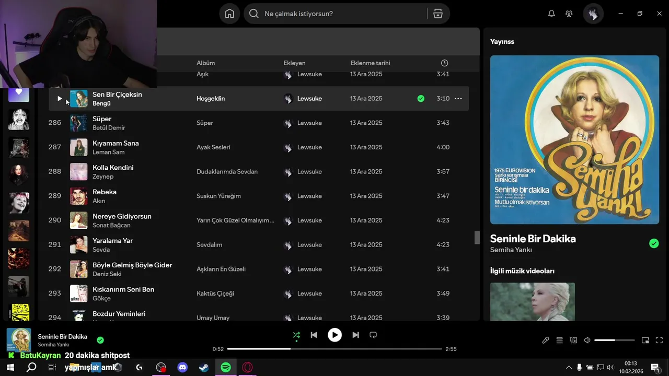The image size is (669, 376).
Task: Open more options for Sen Bir Çiçeksin
Action: (x=458, y=98)
